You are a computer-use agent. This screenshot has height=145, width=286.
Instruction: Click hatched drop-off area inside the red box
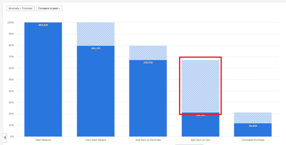(x=200, y=86)
